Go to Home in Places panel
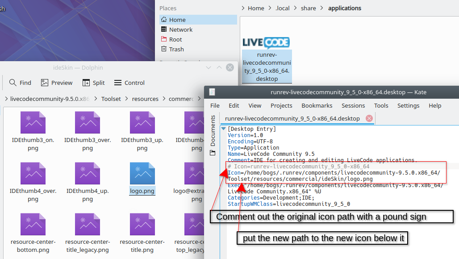 coord(198,20)
